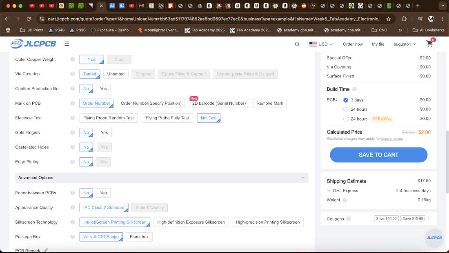The image size is (449, 253).
Task: Open the CNC bookmark folder
Action: pos(379,30)
